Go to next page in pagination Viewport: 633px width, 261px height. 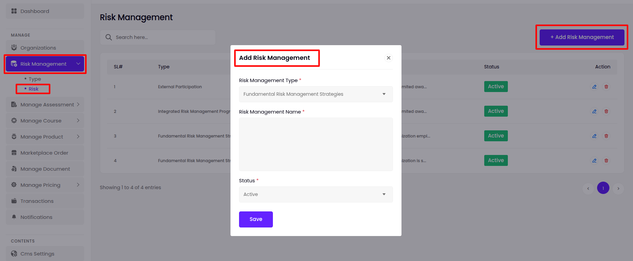(x=618, y=188)
